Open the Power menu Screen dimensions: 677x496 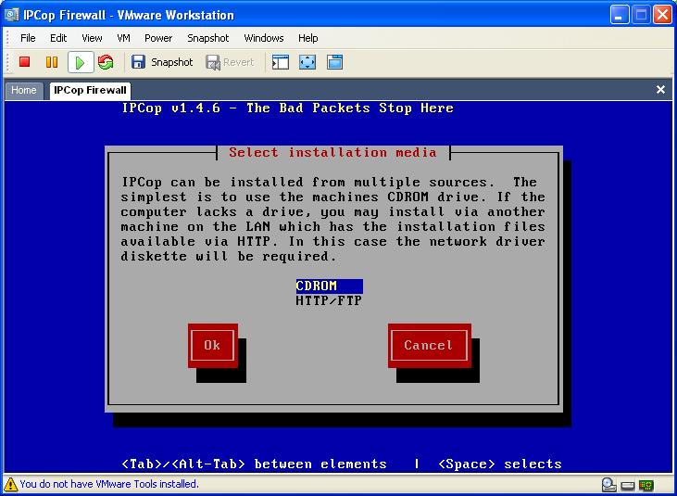pos(158,38)
